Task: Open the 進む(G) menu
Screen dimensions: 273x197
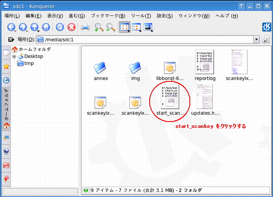Action: tap(77, 16)
